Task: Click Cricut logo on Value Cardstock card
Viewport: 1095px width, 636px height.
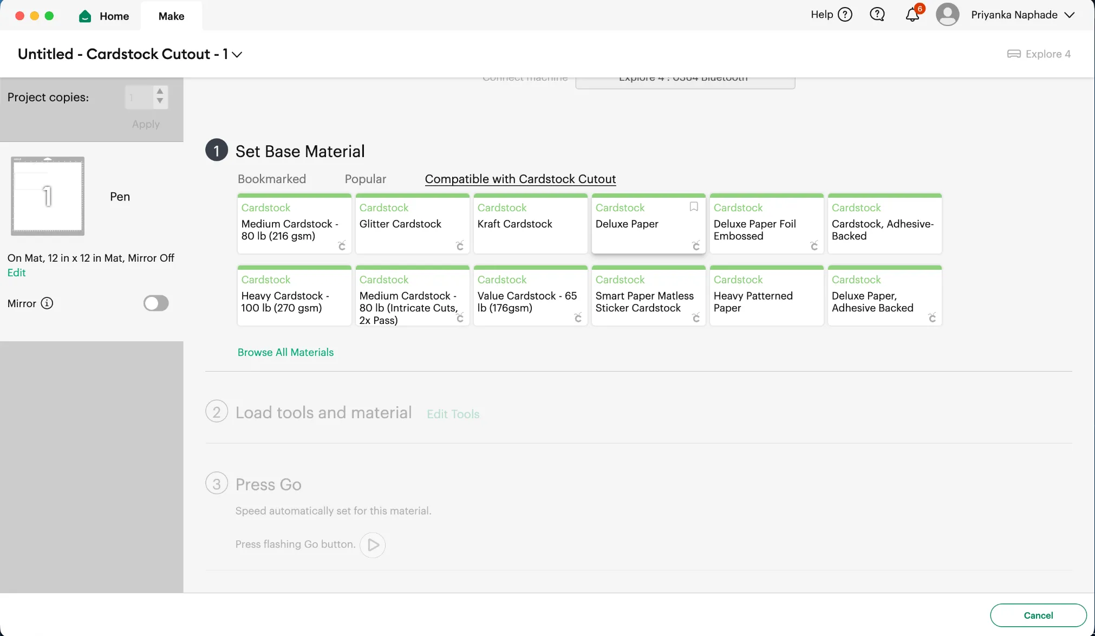Action: coord(578,317)
